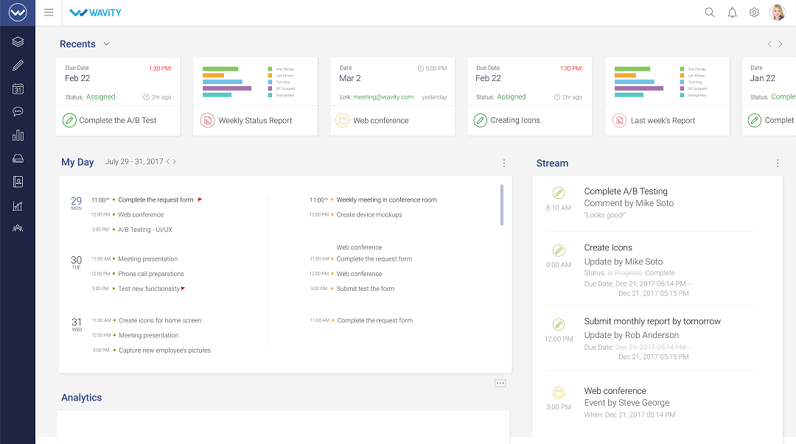
Task: Open Weekly Status Report card
Action: click(255, 96)
